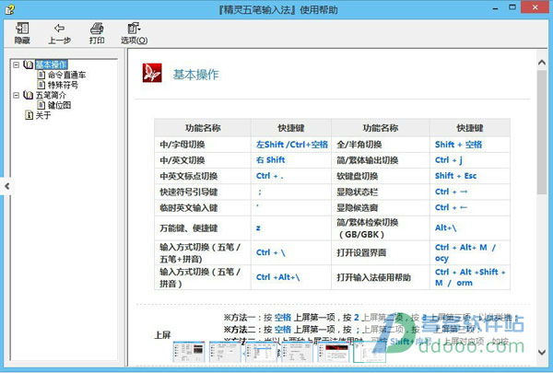Collapse the 基本操作 tree node
Screen dimensions: 553x373
tap(17, 64)
